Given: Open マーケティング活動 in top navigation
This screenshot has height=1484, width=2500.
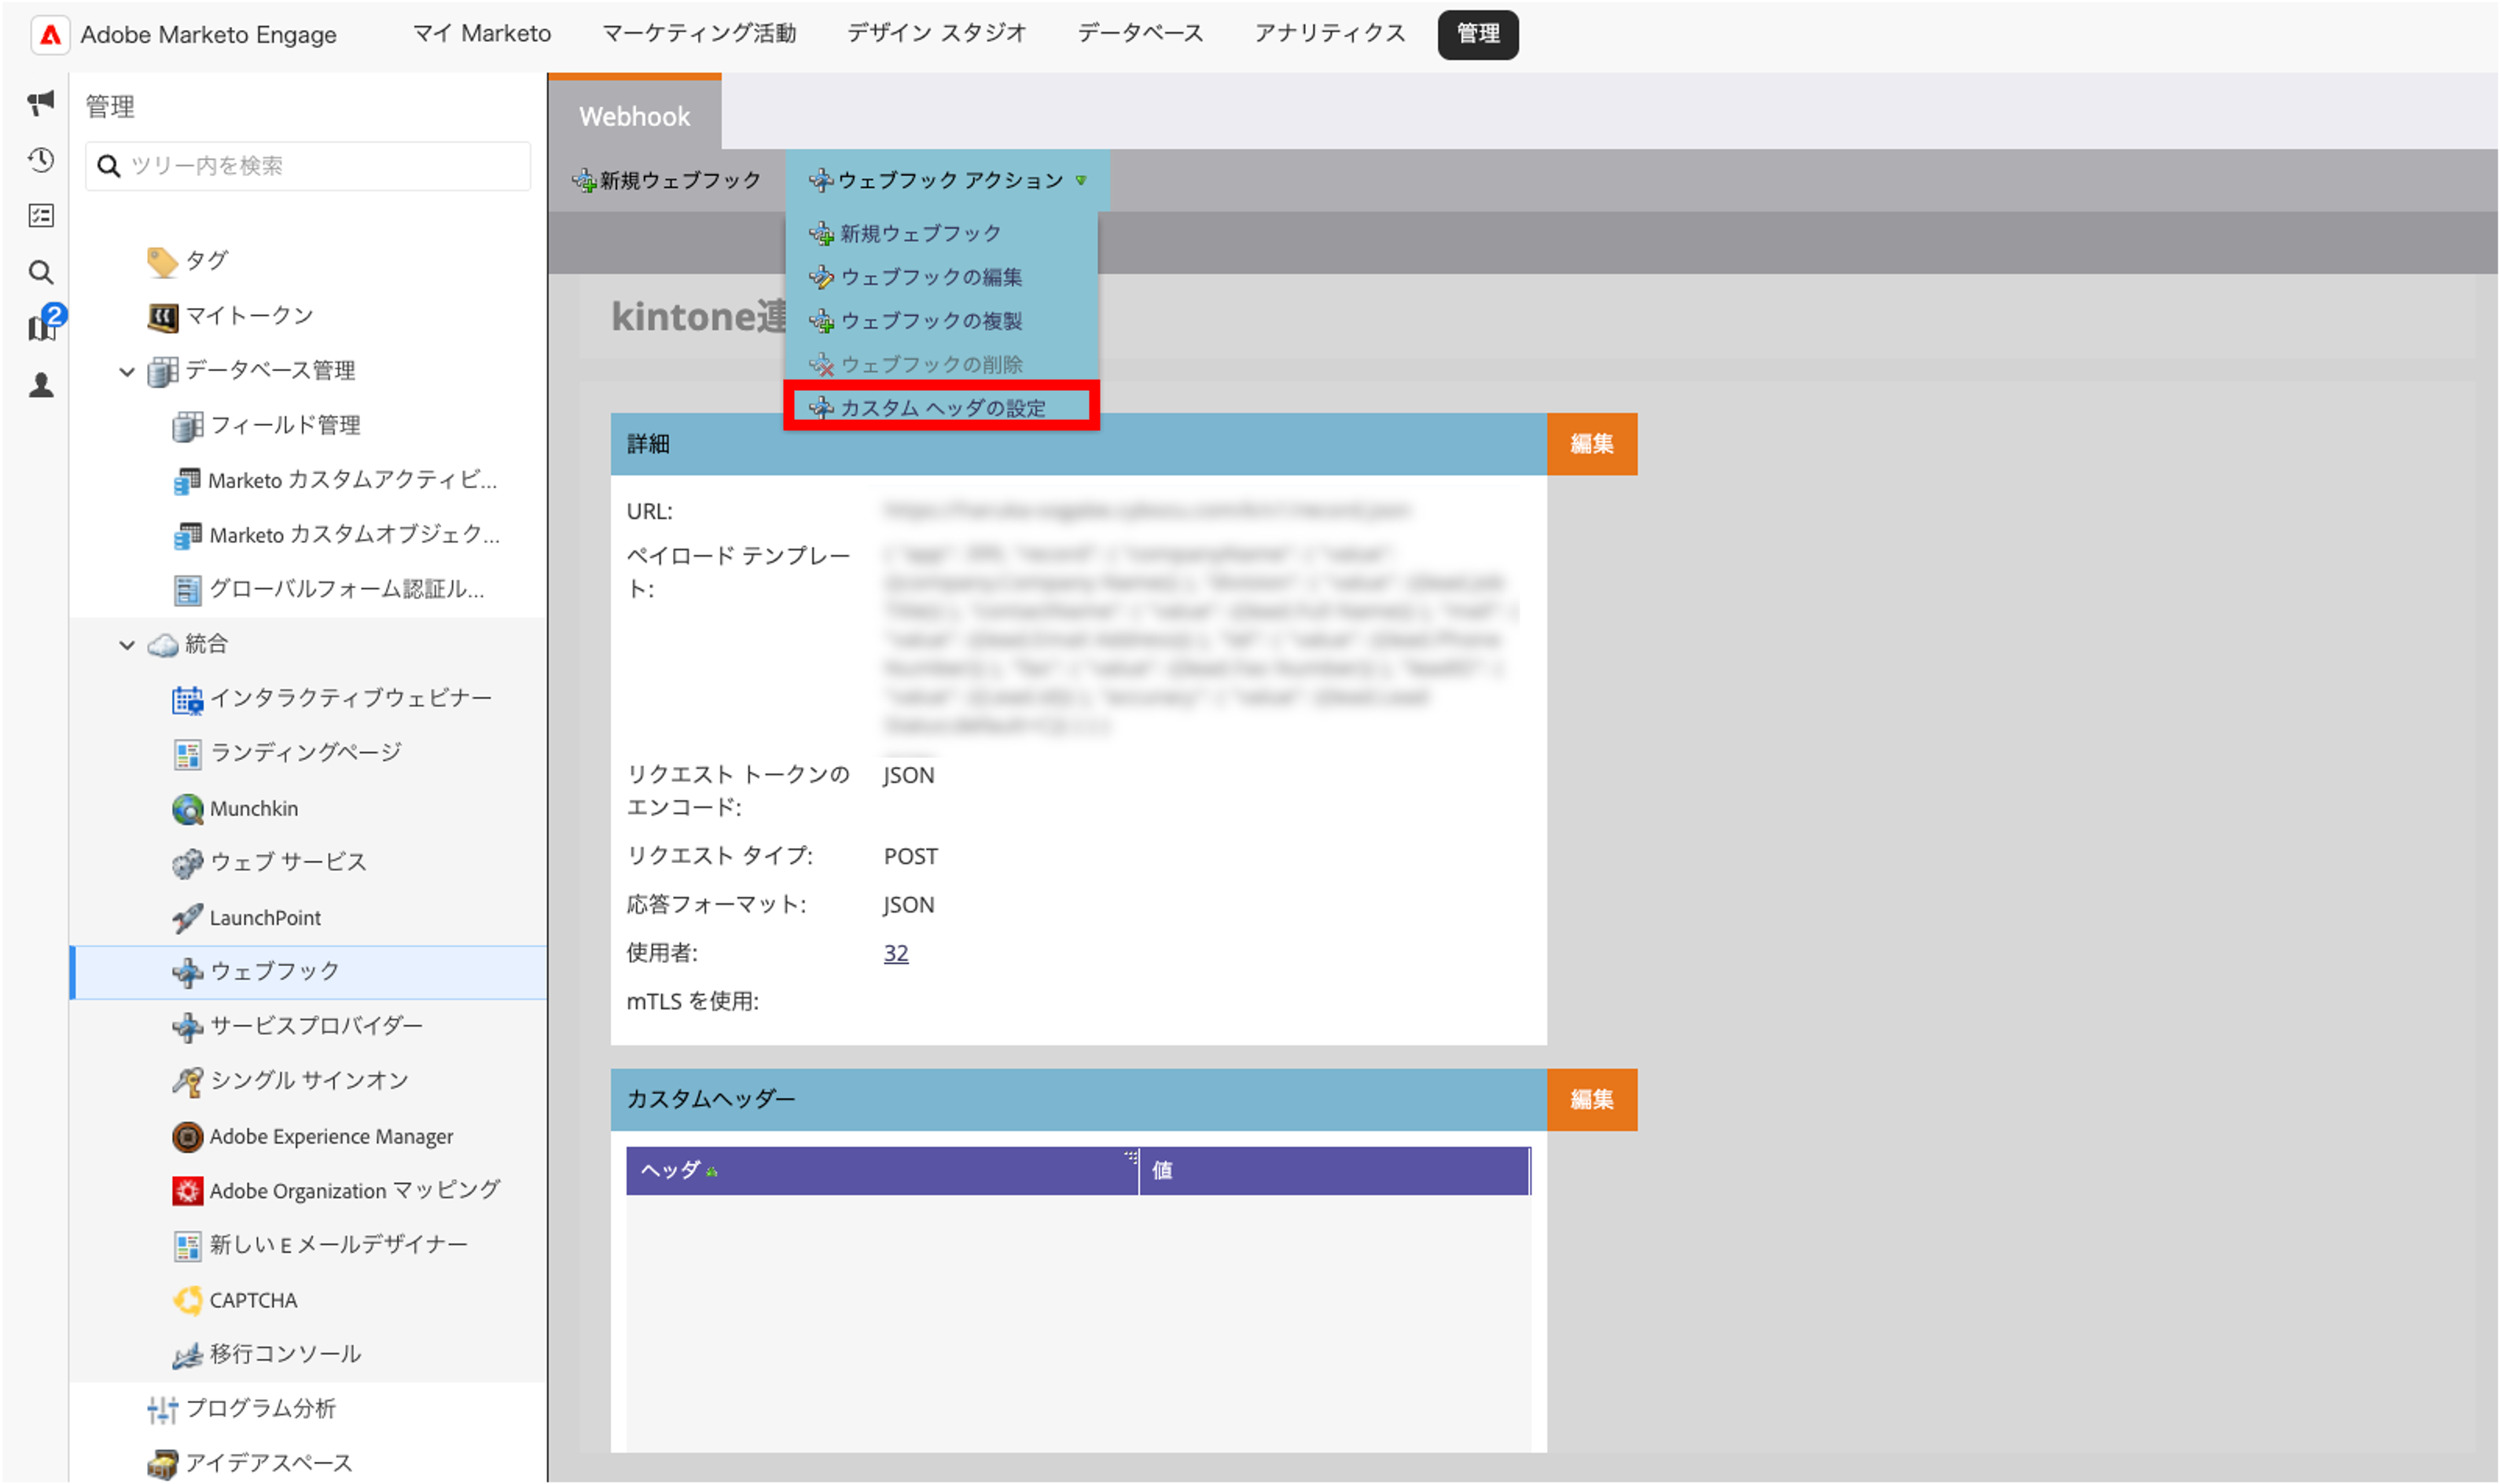Looking at the screenshot, I should 699,34.
